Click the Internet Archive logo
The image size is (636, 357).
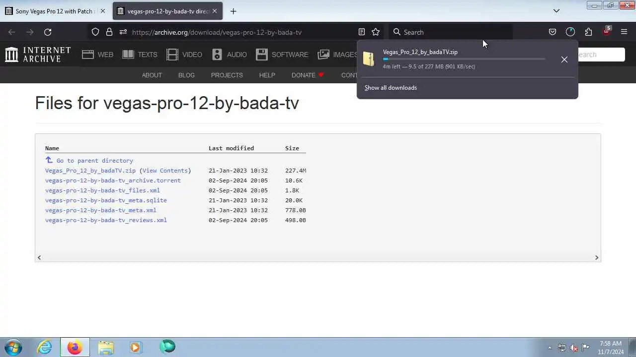click(38, 55)
